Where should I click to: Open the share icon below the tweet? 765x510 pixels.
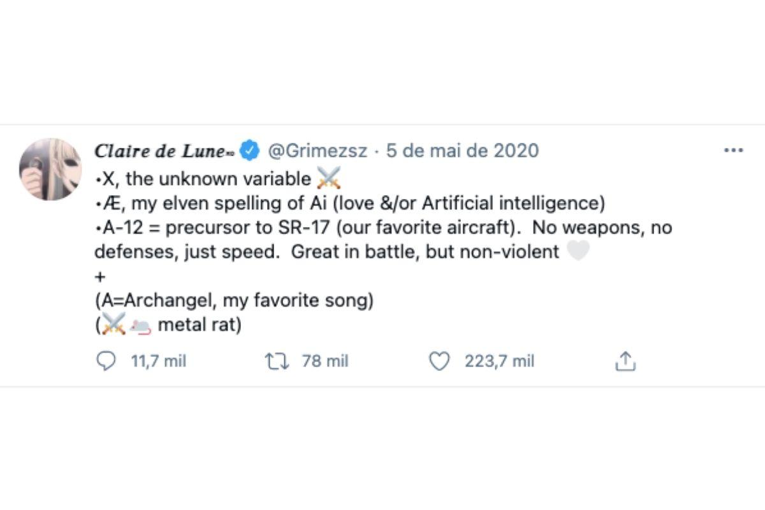pos(625,361)
